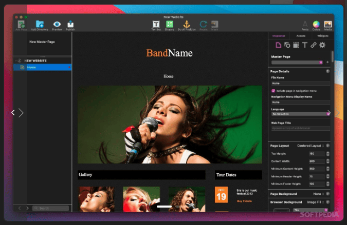Click the Browser Background help icon

pyautogui.click(x=328, y=202)
